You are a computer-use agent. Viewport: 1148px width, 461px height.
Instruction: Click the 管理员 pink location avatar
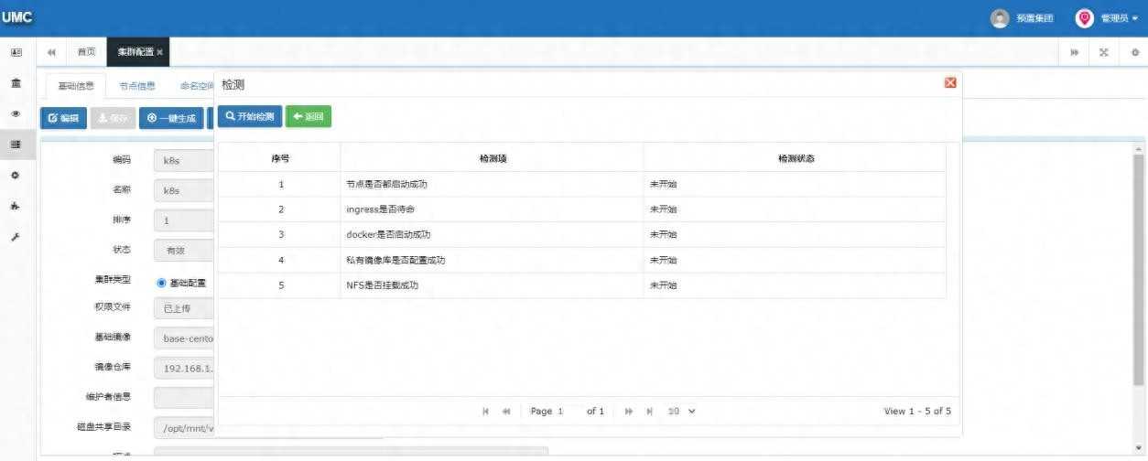point(1085,18)
